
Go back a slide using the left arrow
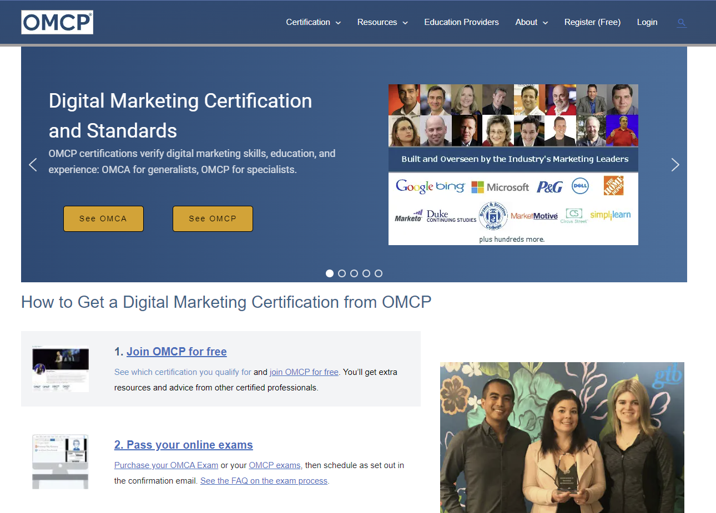[33, 164]
